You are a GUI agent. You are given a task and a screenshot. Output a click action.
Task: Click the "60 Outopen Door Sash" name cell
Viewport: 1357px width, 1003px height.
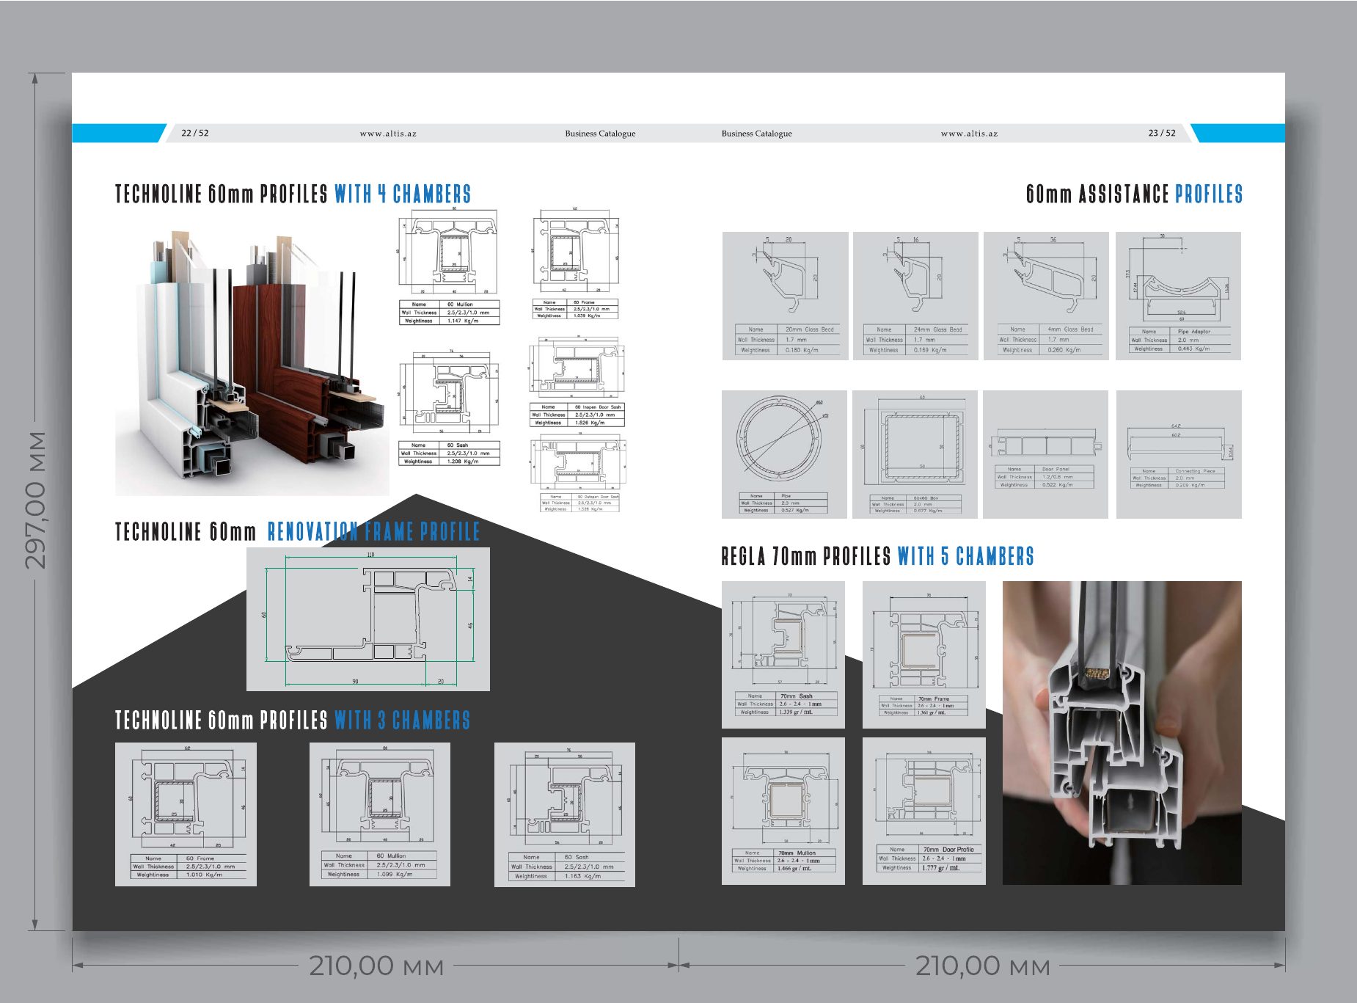[x=599, y=496]
